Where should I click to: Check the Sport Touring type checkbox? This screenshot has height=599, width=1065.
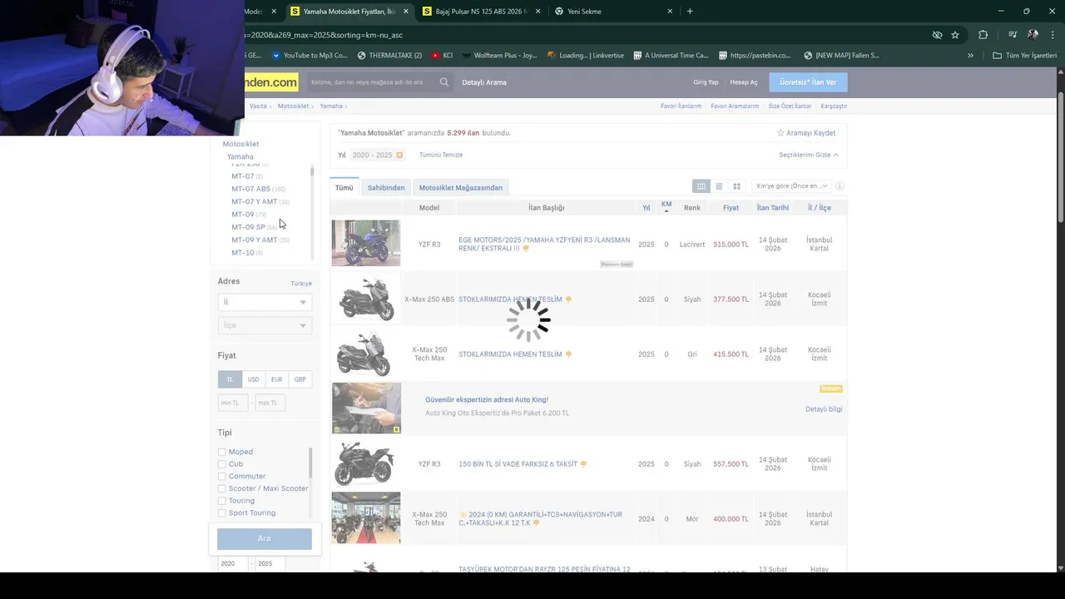pos(222,513)
